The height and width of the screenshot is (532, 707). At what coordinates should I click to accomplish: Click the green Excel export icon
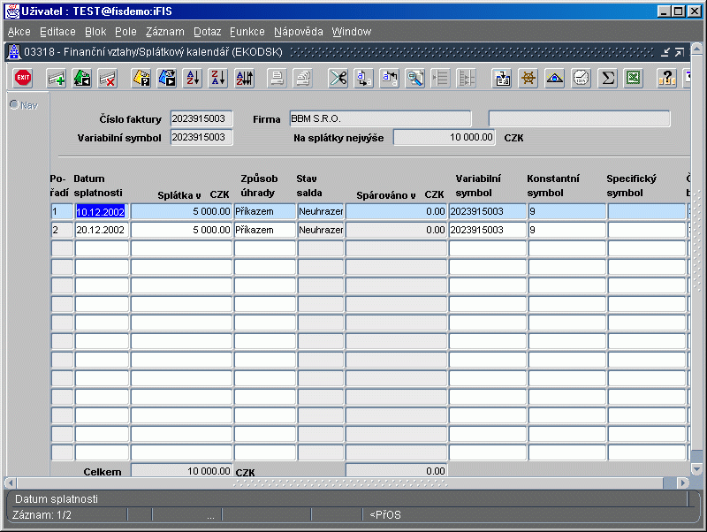point(633,78)
